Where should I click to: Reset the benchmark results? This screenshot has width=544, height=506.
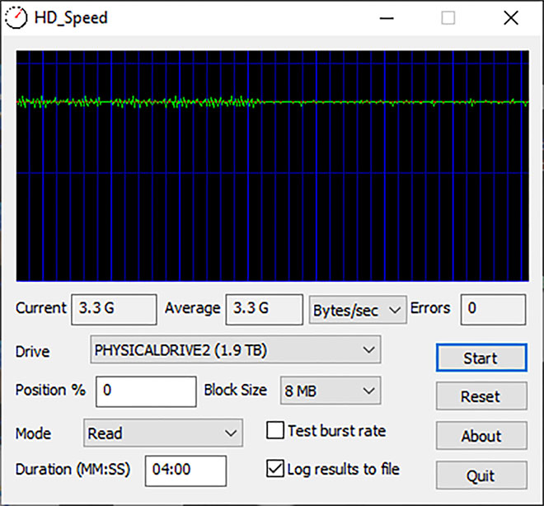[481, 396]
